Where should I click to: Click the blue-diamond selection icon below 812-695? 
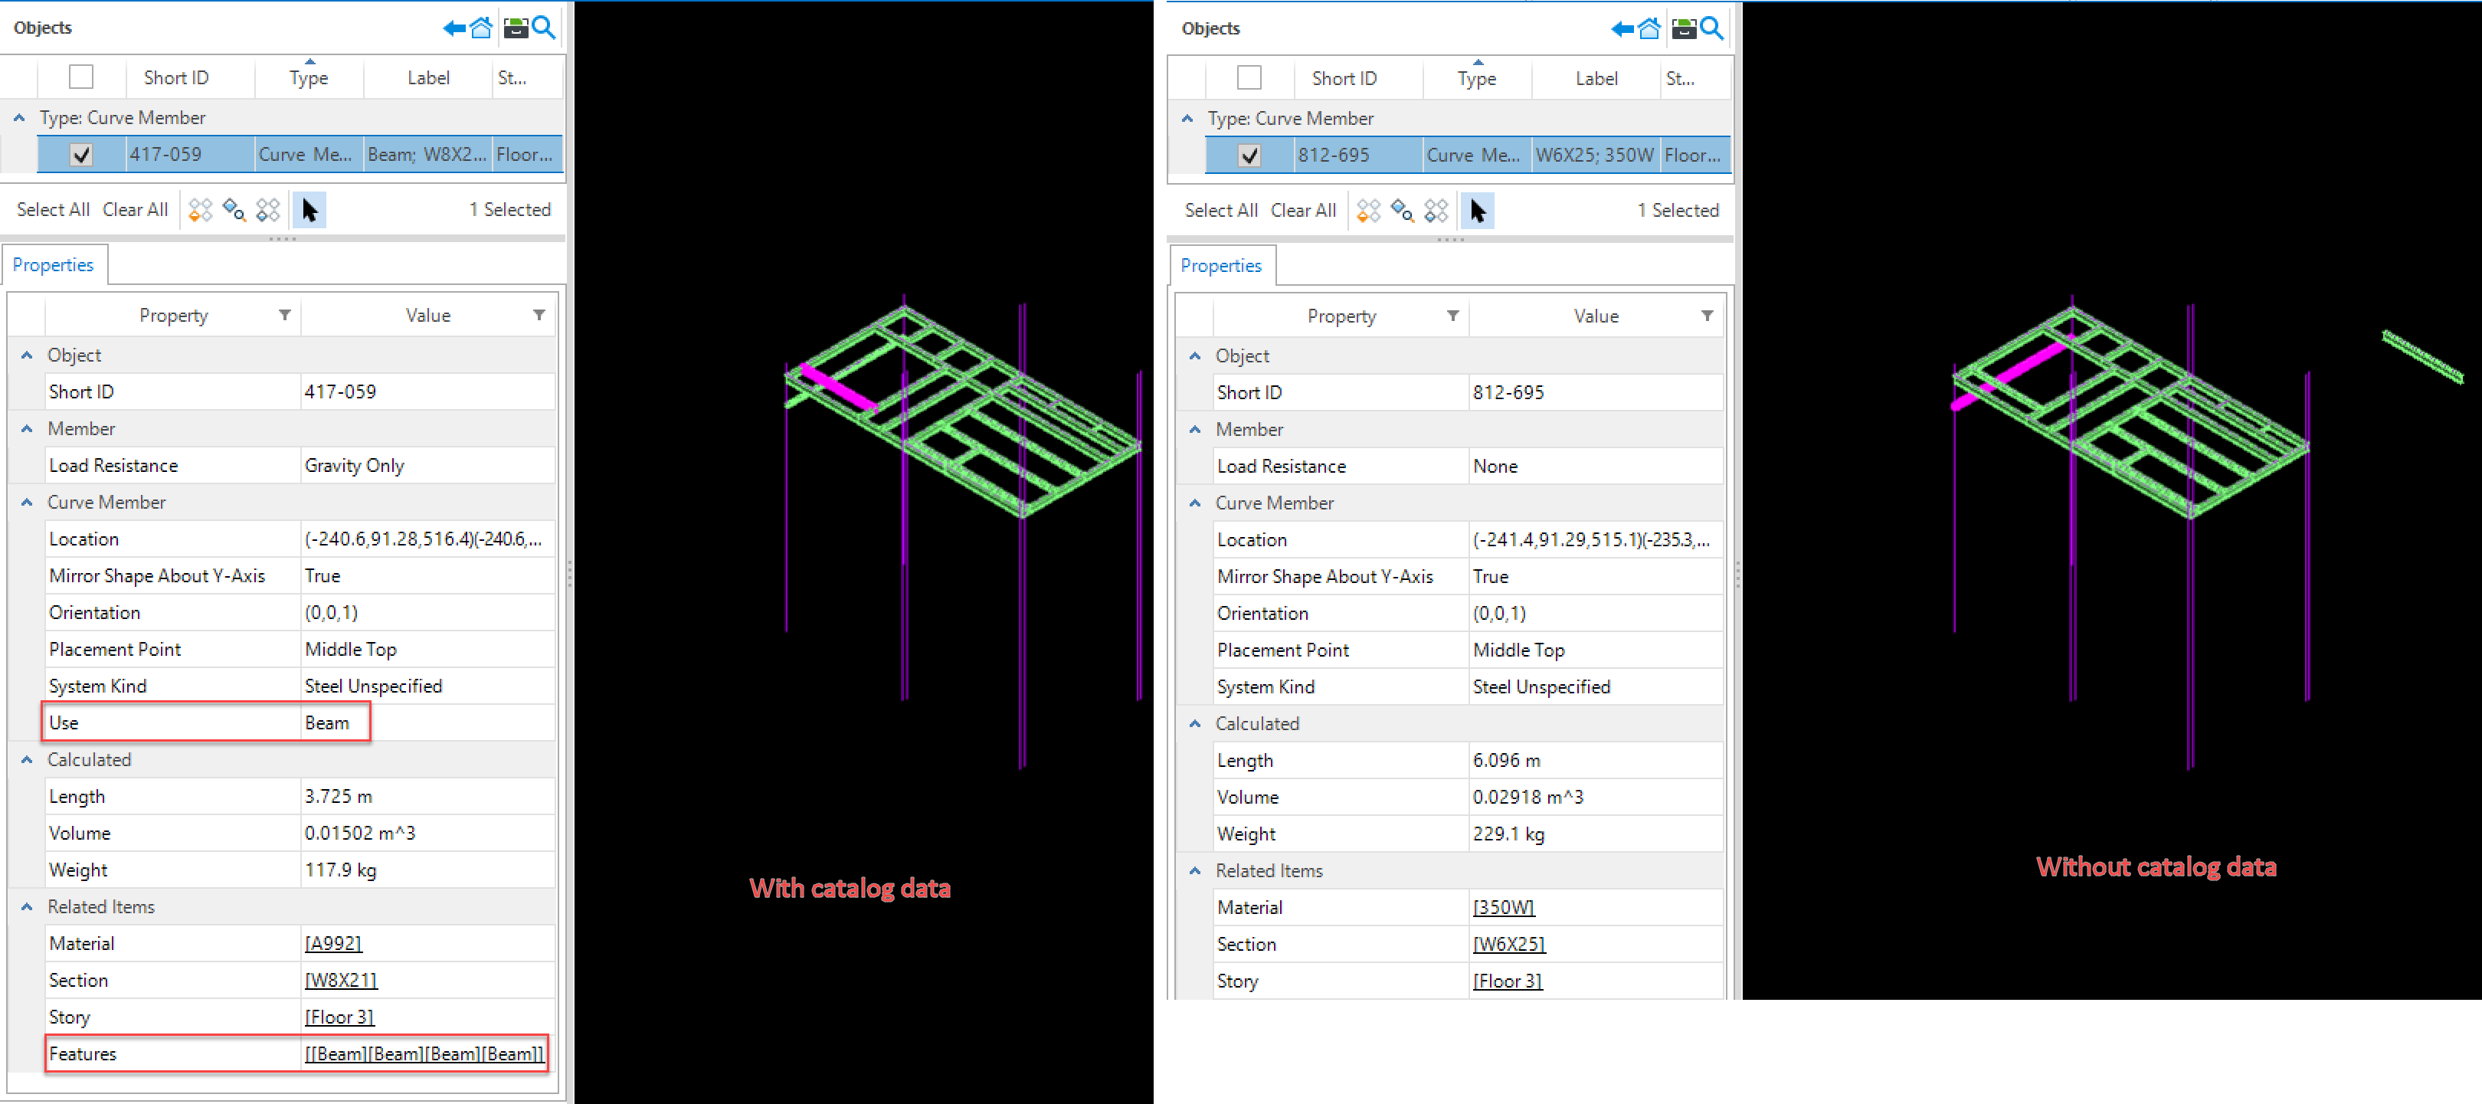[x=1436, y=211]
